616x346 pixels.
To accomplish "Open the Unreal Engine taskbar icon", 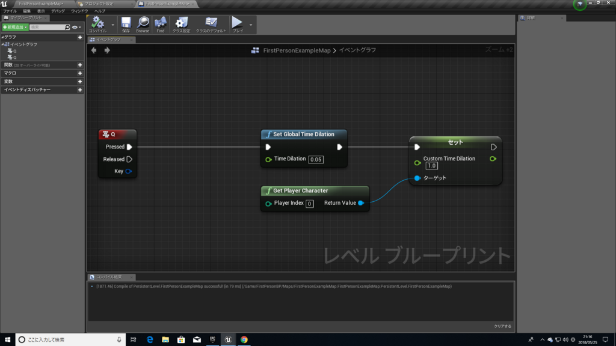I will 228,340.
